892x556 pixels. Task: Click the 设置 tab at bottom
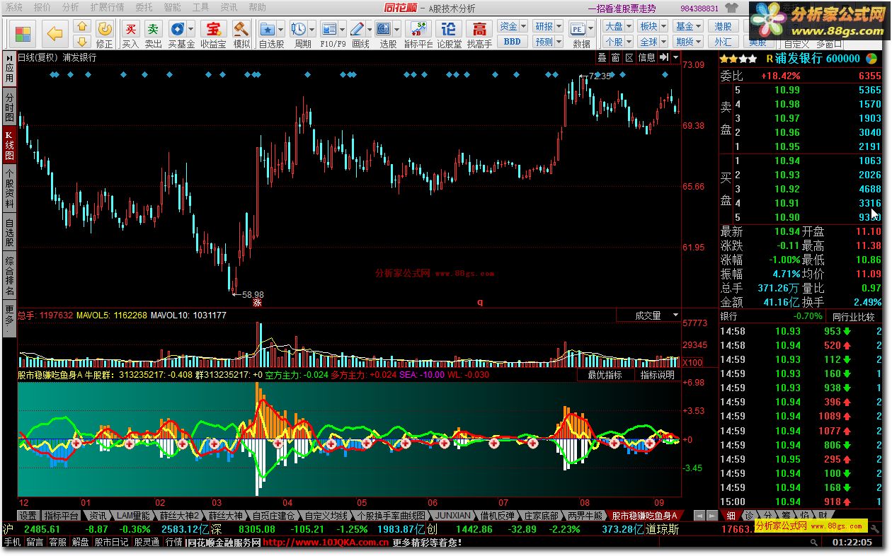[x=28, y=516]
